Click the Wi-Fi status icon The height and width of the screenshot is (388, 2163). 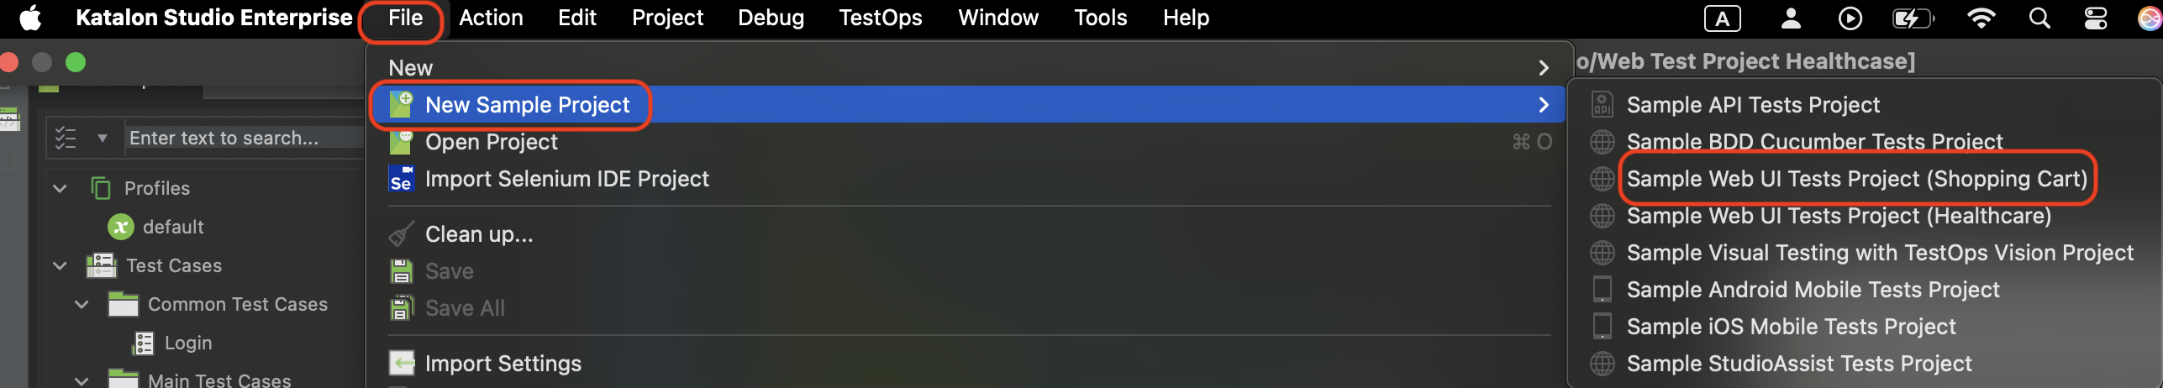coord(1981,18)
